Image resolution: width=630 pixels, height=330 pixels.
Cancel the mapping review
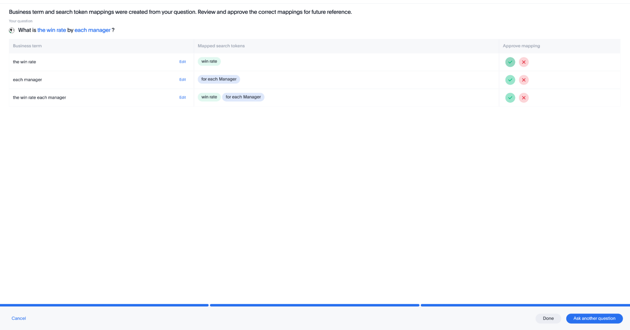[x=19, y=318]
